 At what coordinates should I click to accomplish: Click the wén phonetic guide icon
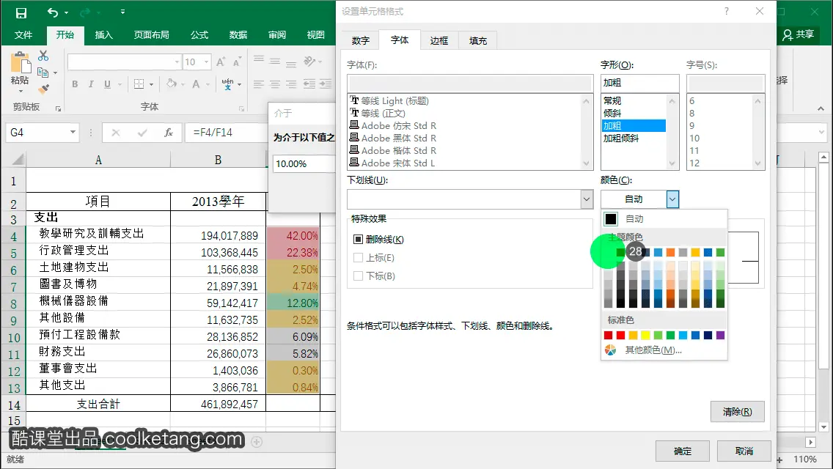pyautogui.click(x=227, y=84)
